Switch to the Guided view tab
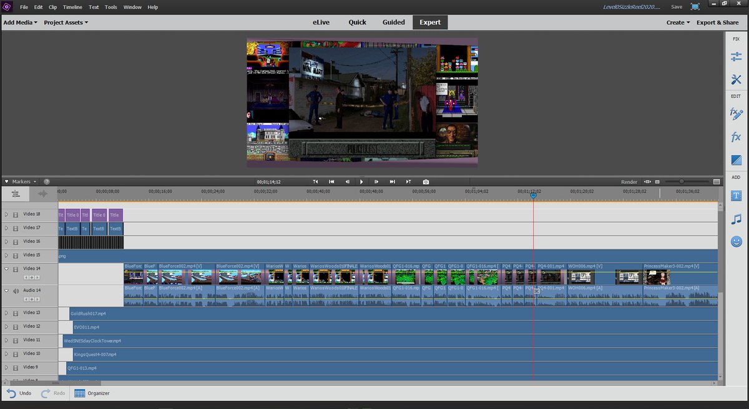 [394, 22]
